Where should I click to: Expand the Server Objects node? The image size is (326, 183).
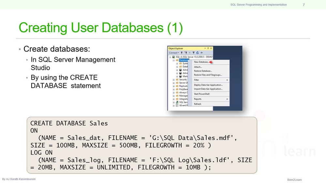coord(174,83)
